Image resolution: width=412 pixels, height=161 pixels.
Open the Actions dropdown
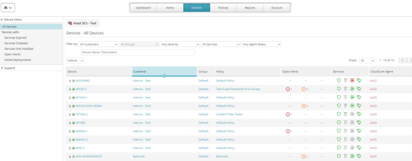[75, 60]
